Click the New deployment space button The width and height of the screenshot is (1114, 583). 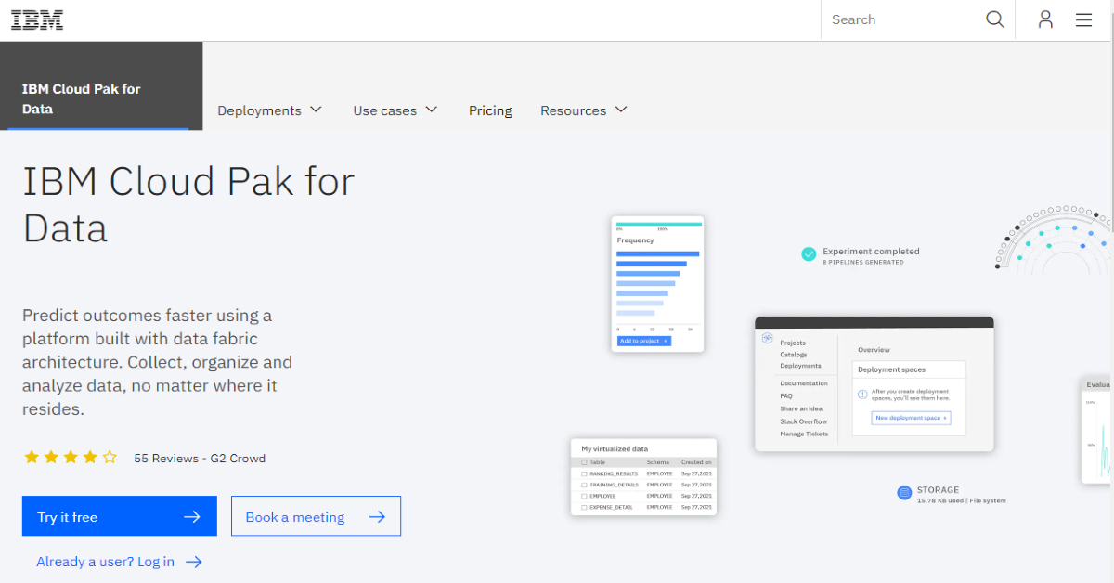(x=912, y=418)
